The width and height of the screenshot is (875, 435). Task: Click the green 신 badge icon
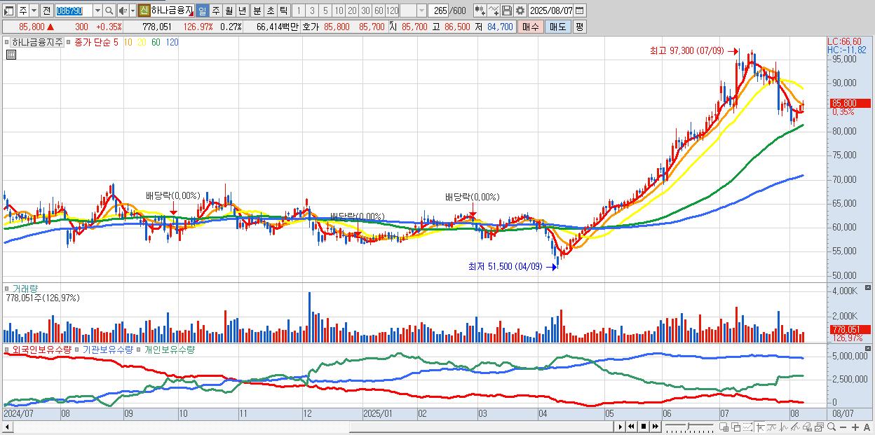pos(144,11)
